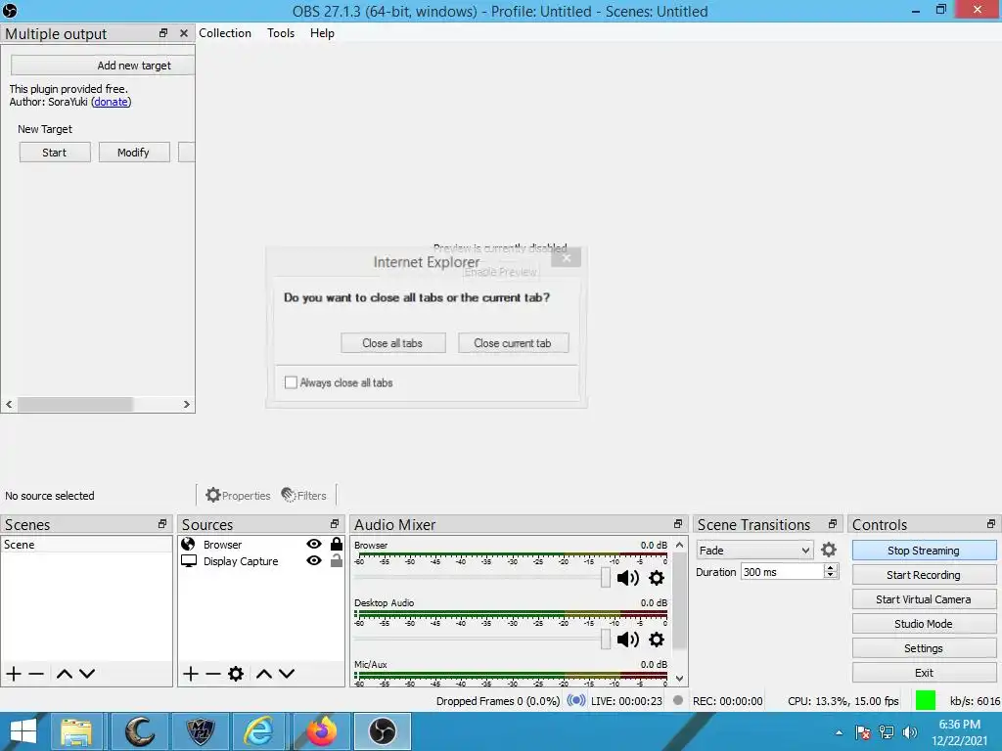Undock the Audio Mixer panel
Image resolution: width=1002 pixels, height=751 pixels.
pyautogui.click(x=678, y=524)
